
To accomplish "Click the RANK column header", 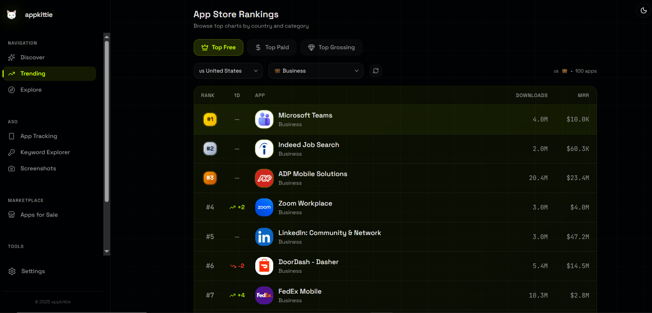I will point(208,96).
